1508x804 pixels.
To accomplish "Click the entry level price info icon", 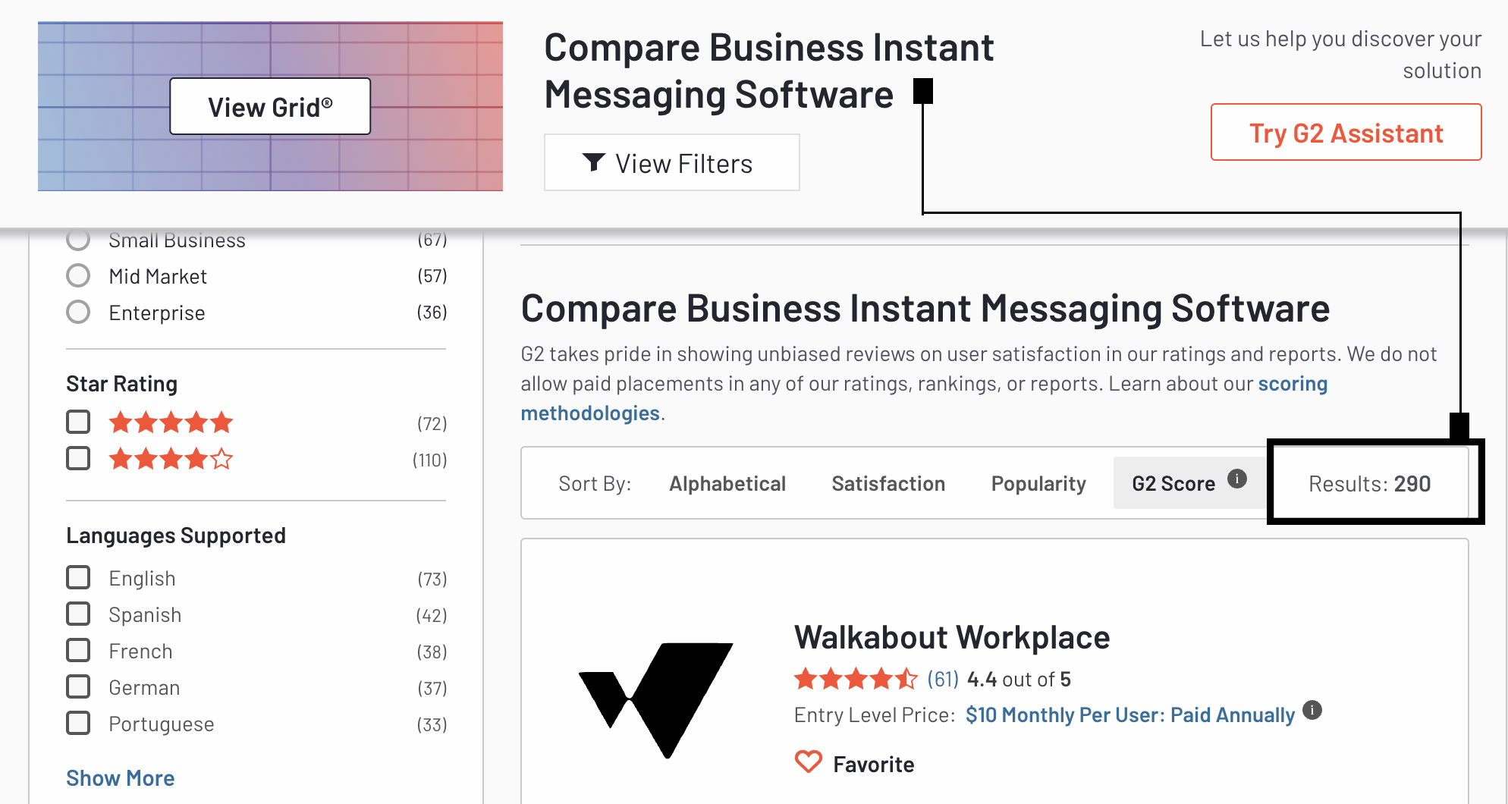I will point(1312,710).
